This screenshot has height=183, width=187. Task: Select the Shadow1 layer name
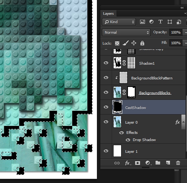pyautogui.click(x=147, y=63)
